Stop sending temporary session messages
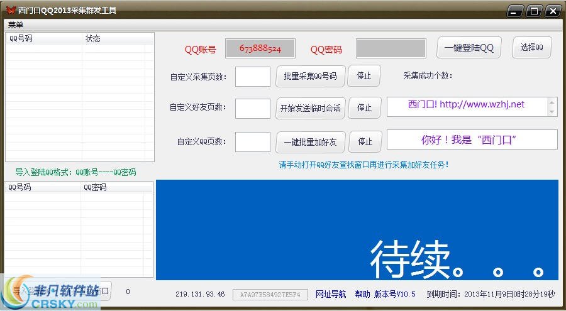Screen dimensions: 566x311 coord(364,108)
